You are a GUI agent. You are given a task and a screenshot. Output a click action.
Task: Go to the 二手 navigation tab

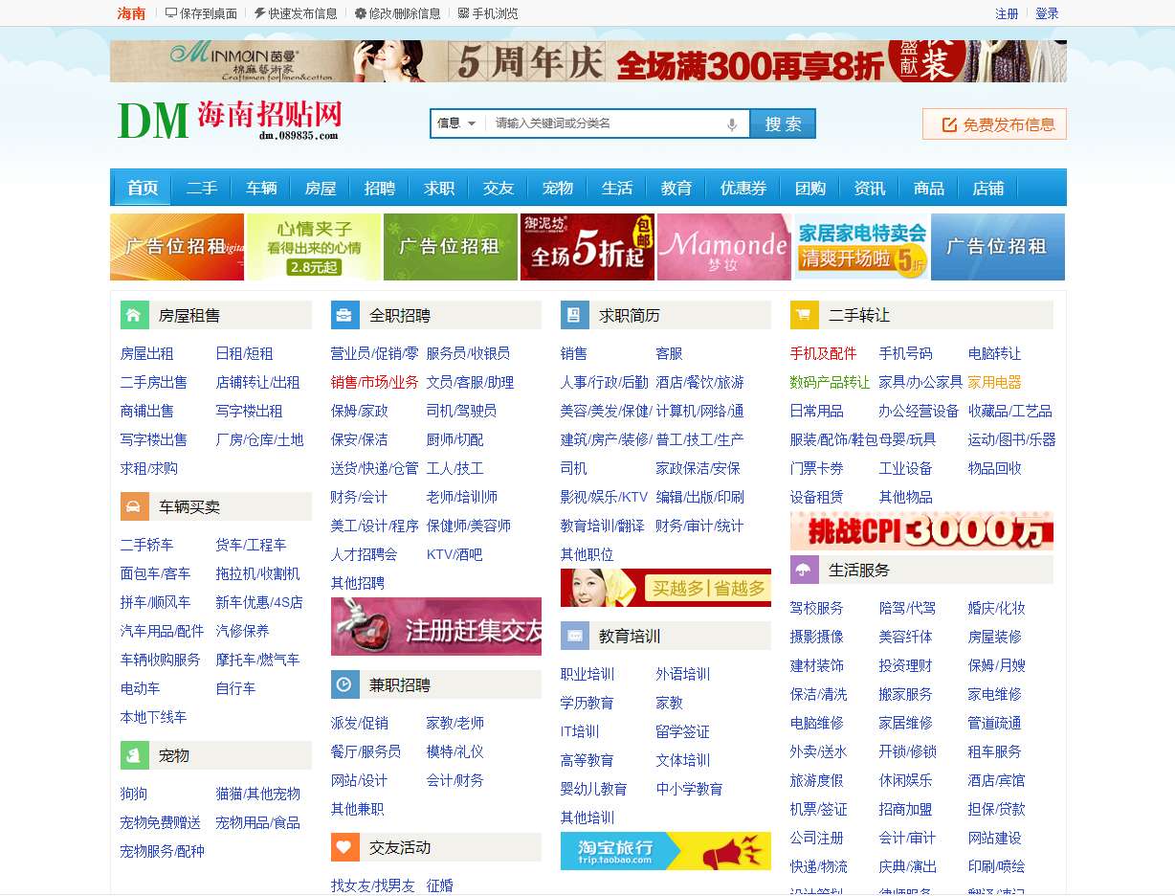point(202,188)
